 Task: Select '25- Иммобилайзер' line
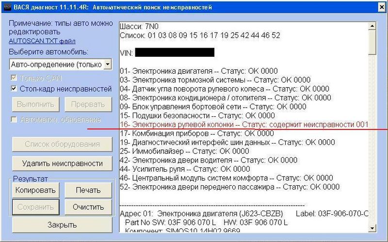click(184, 151)
